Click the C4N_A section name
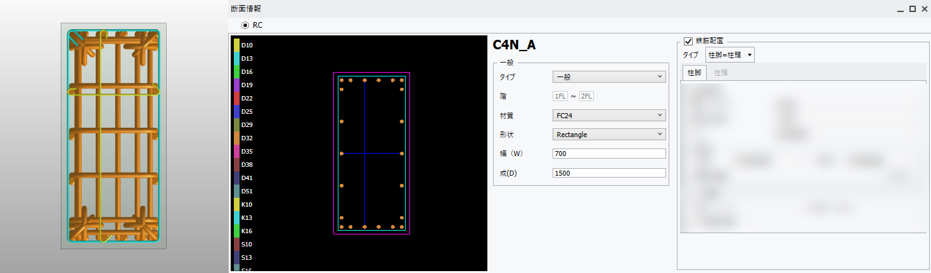Screen dimensions: 931x273 514,45
